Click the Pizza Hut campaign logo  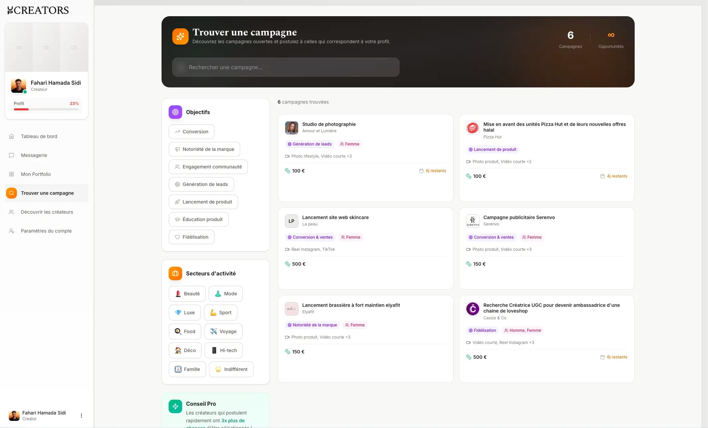472,128
